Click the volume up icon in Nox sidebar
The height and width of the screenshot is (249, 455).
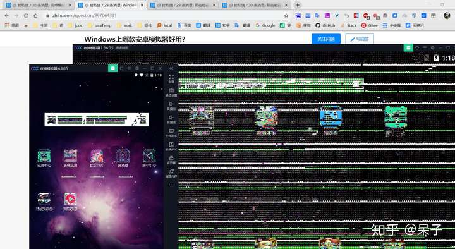pyautogui.click(x=171, y=106)
